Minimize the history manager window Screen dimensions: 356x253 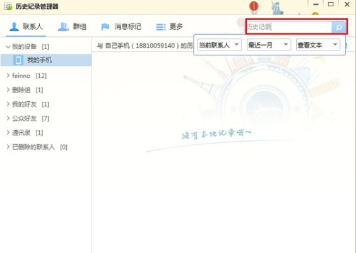tap(316, 4)
